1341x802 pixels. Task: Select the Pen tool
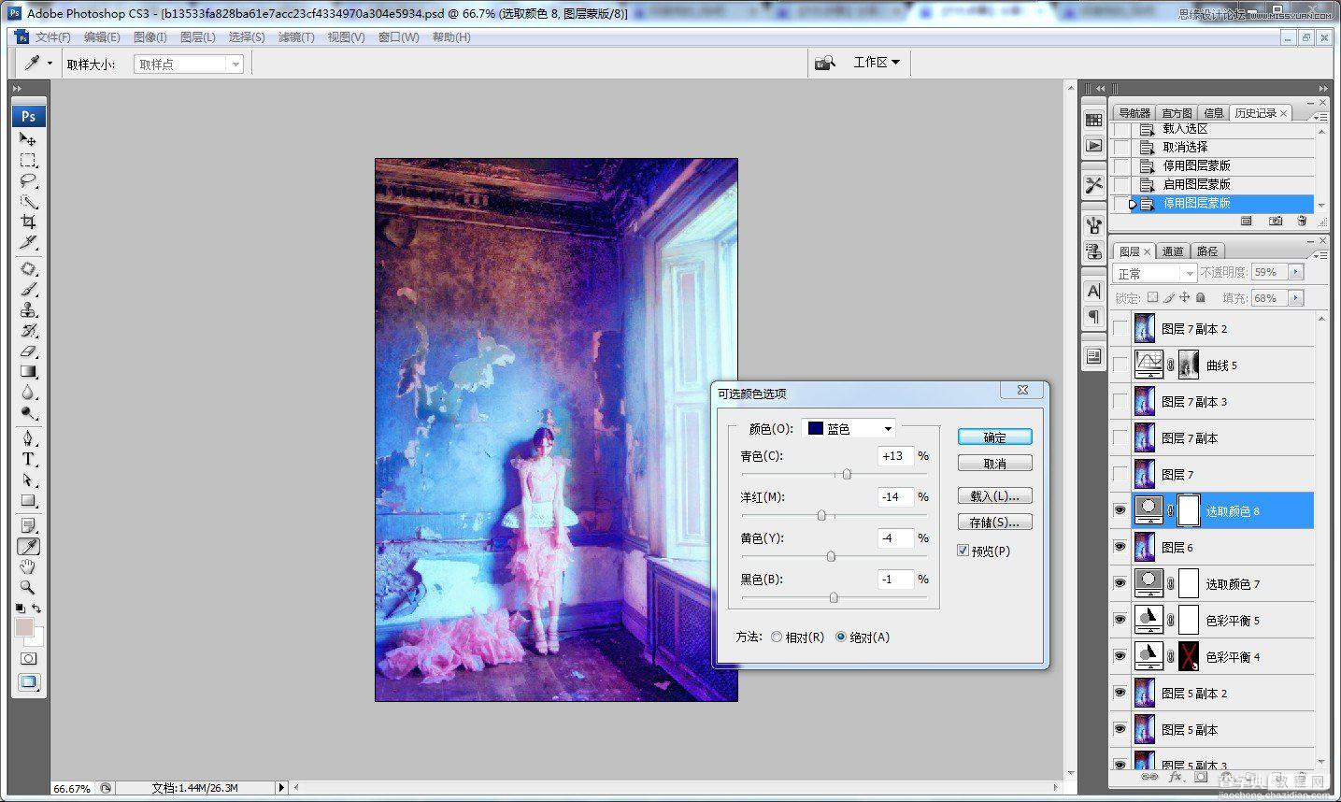(28, 438)
